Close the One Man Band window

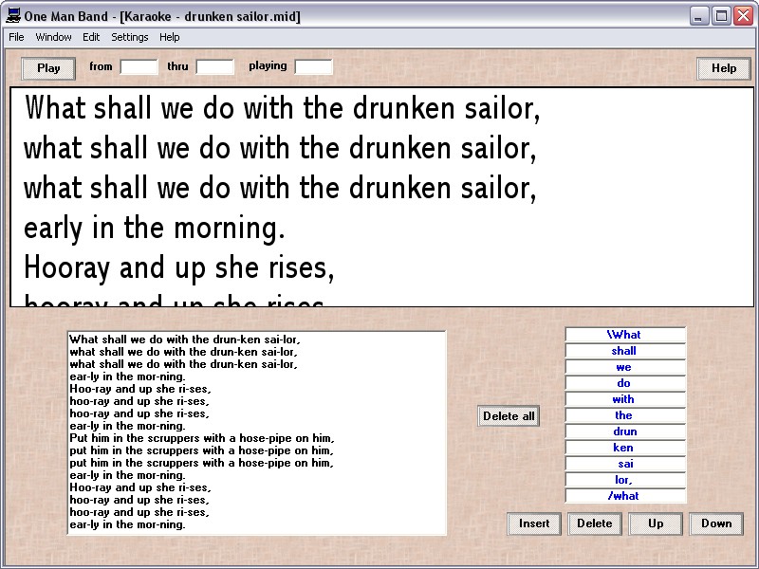pyautogui.click(x=743, y=16)
